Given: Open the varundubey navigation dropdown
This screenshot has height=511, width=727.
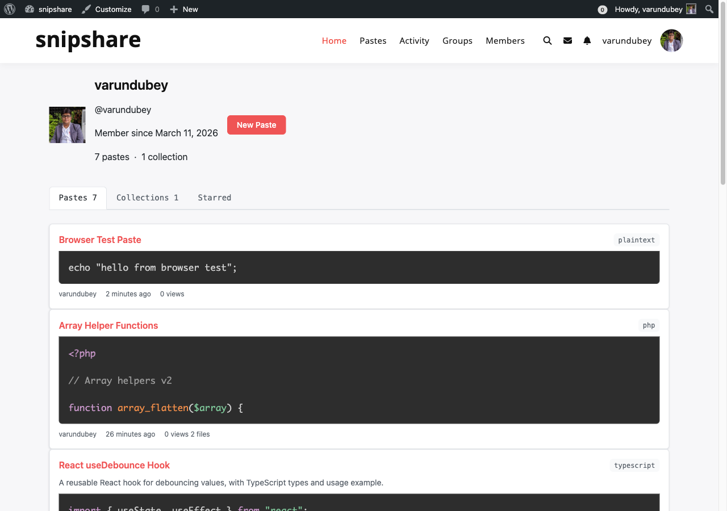Looking at the screenshot, I should [627, 40].
